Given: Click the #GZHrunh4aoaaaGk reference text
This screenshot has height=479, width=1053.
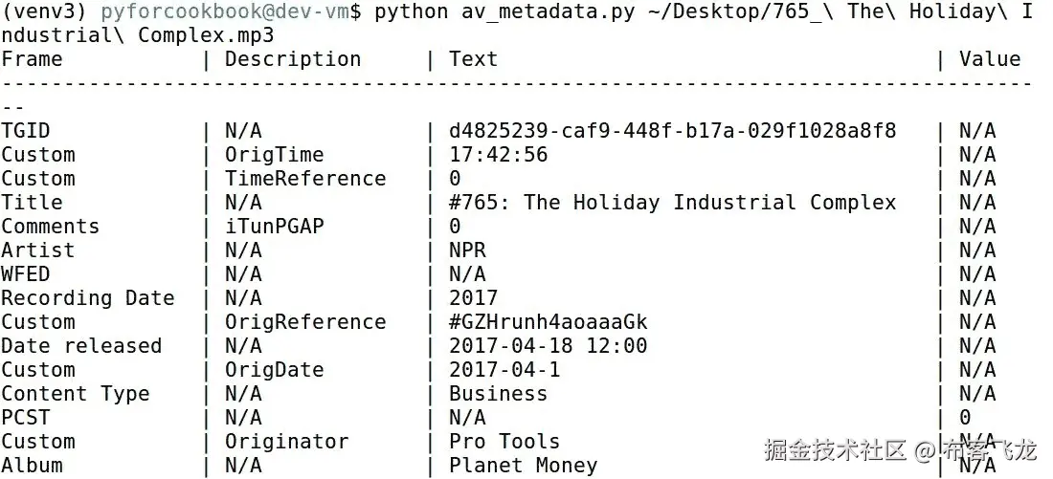Looking at the screenshot, I should point(549,322).
